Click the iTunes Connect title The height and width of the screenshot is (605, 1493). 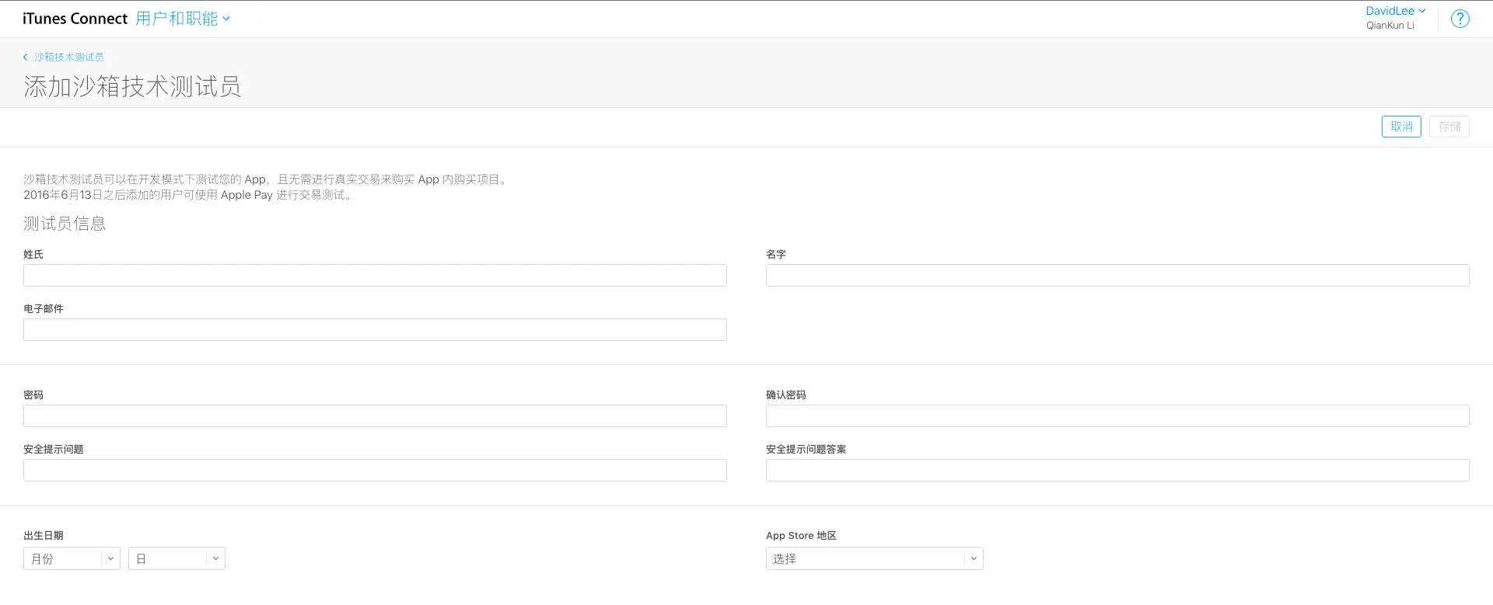(x=75, y=19)
